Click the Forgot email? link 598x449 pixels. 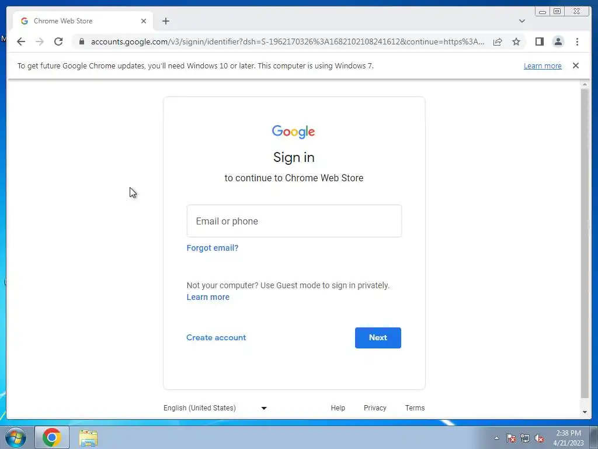pyautogui.click(x=213, y=248)
